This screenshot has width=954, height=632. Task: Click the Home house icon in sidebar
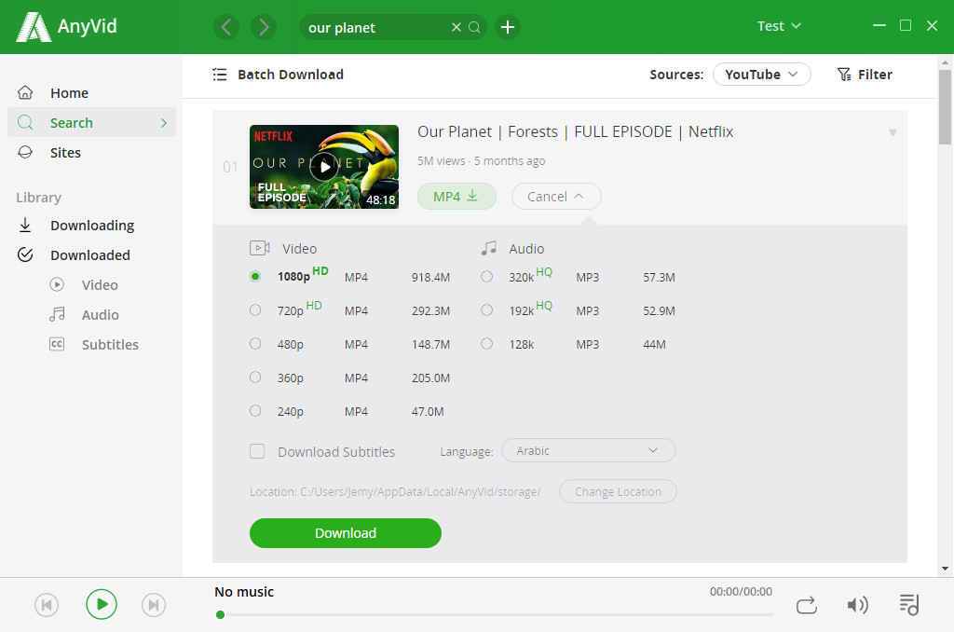coord(25,92)
